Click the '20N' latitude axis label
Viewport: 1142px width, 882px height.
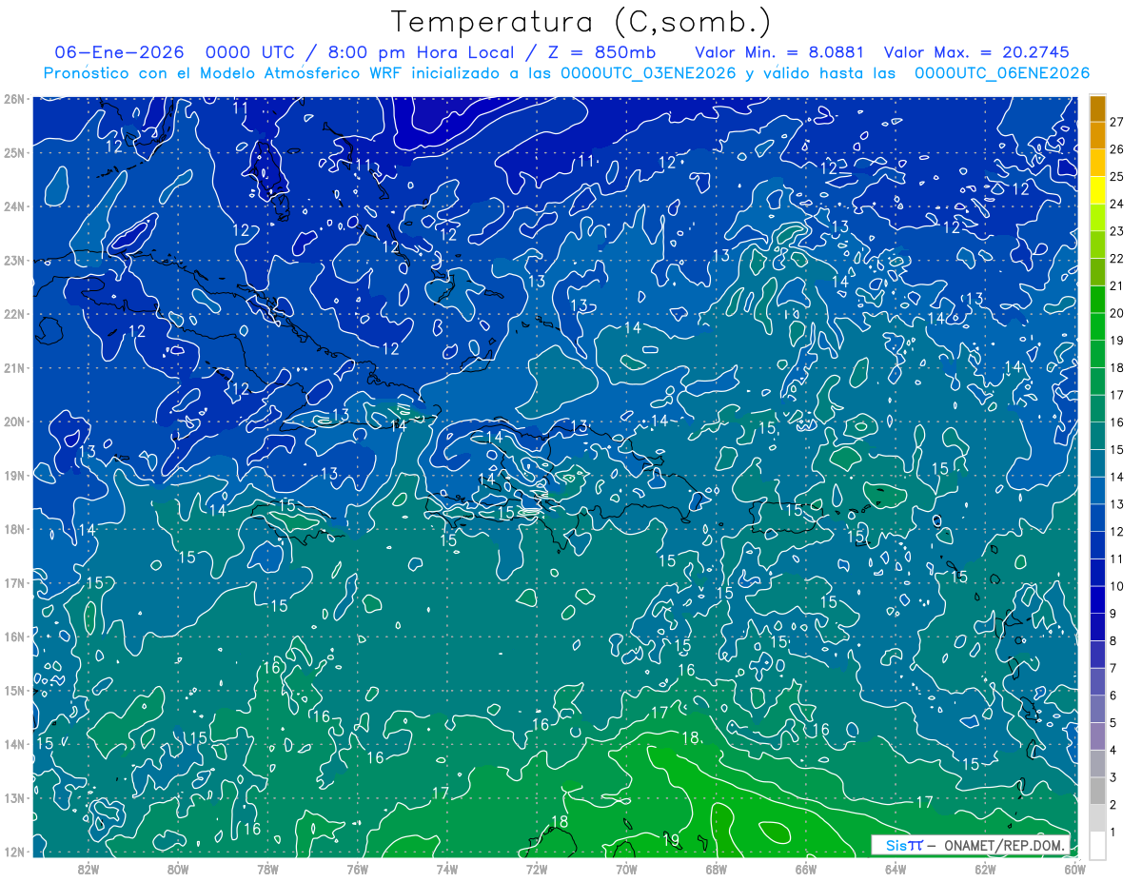[14, 421]
